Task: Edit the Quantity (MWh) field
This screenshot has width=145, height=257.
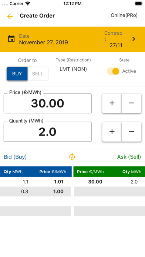Action: [48, 132]
